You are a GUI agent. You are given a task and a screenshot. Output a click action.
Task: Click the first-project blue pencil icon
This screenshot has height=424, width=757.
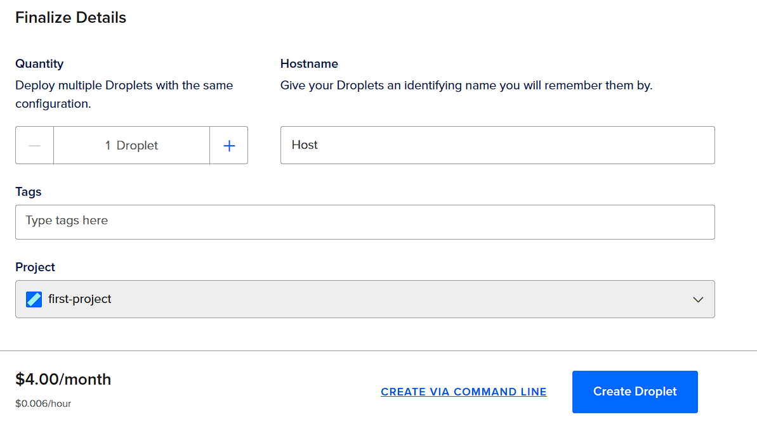pyautogui.click(x=34, y=299)
